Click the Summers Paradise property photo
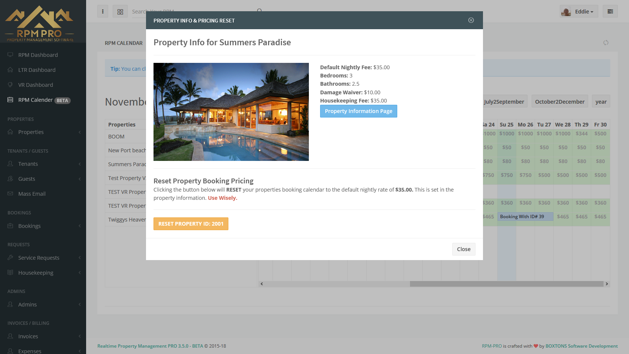Viewport: 629px width, 354px height. (231, 112)
